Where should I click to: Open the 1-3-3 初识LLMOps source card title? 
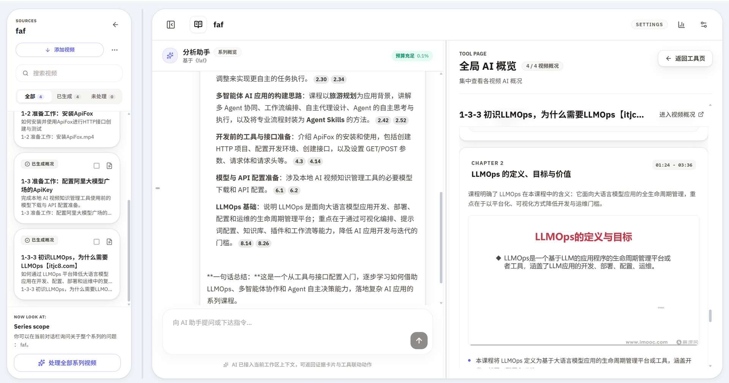(65, 262)
